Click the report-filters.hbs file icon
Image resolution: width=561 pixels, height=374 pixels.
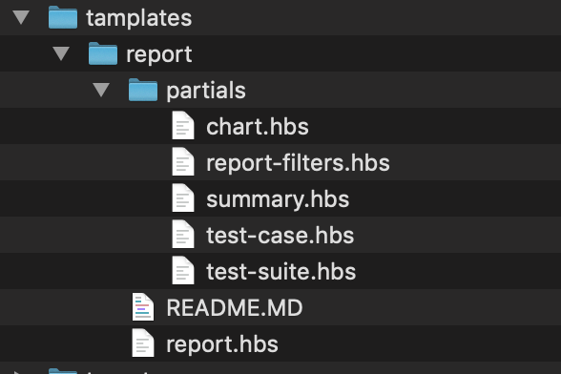point(183,162)
